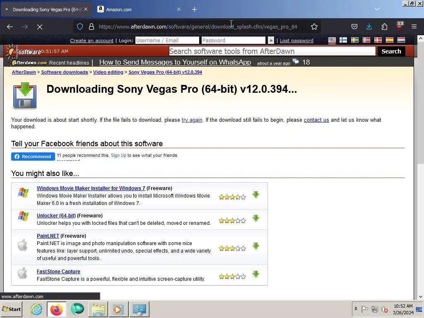424x318 pixels.
Task: Go back with the browser back arrow
Action: (10, 27)
